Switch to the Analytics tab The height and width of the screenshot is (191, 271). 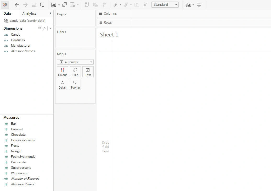click(29, 13)
